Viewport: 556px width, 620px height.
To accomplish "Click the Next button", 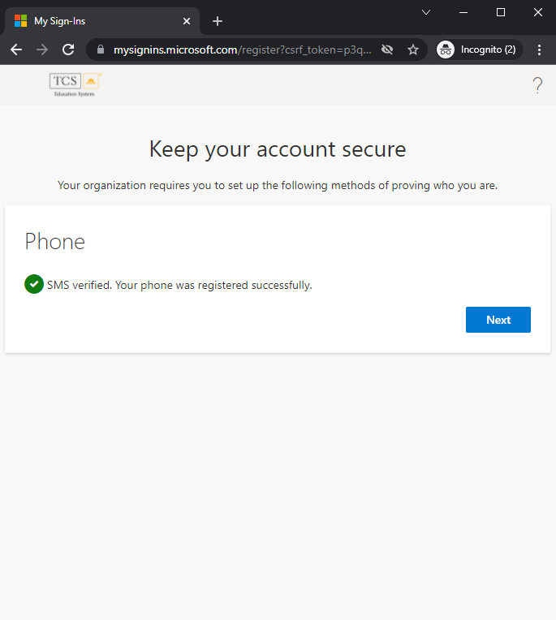I will 498,320.
